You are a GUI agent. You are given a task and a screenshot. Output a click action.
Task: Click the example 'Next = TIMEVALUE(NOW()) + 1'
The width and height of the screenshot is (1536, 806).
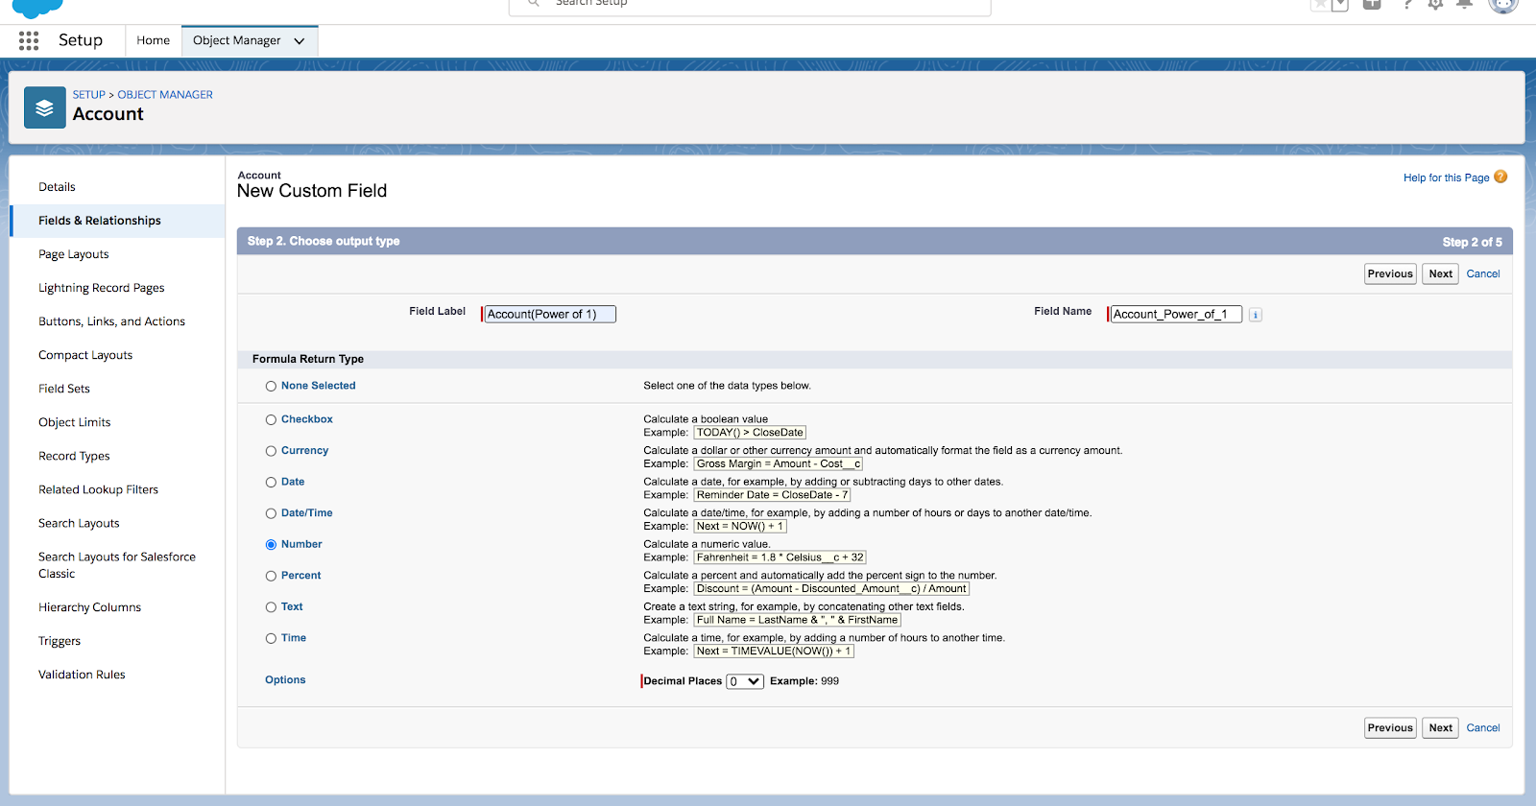[774, 652]
